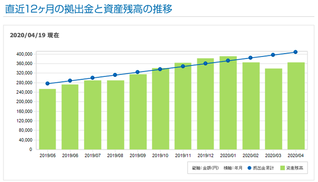Select the green 2019/12 asset balance bar
Screen dimensions: 318x182
(205, 104)
